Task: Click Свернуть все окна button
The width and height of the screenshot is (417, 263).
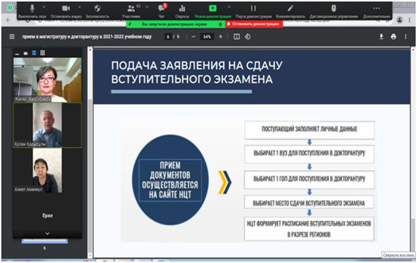Action: tap(398, 254)
